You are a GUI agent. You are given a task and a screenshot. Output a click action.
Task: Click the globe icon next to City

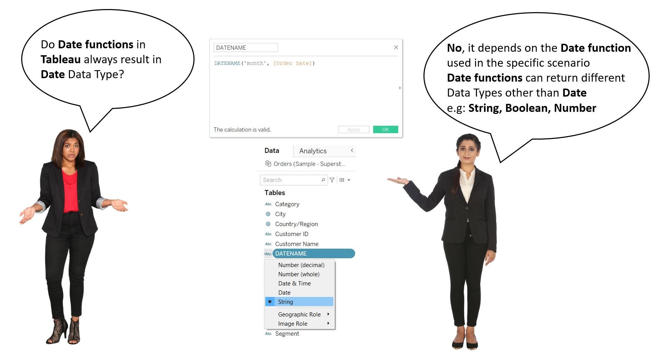tap(268, 214)
